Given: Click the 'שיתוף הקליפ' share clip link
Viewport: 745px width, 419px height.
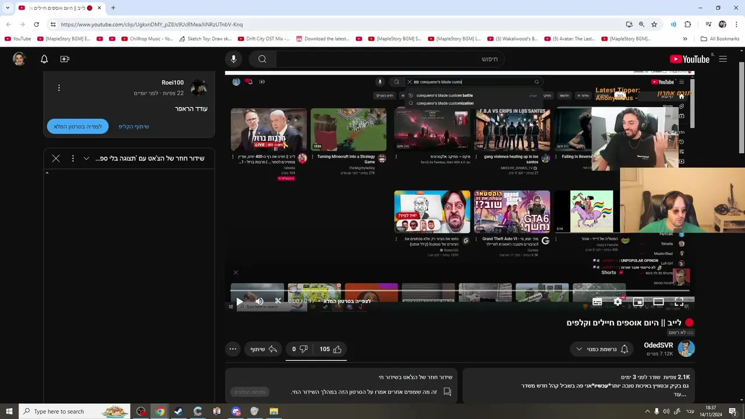Looking at the screenshot, I should 134,126.
